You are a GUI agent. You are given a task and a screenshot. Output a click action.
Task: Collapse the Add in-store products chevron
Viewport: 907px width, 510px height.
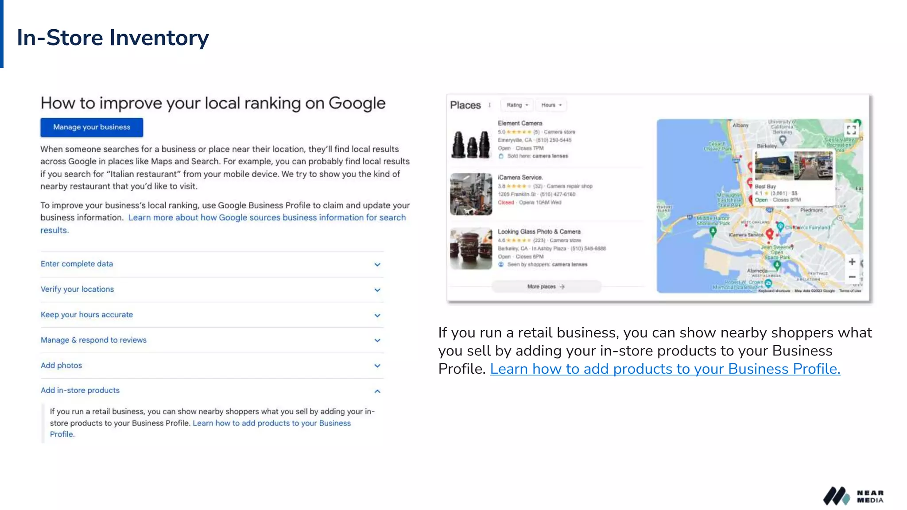pos(377,391)
